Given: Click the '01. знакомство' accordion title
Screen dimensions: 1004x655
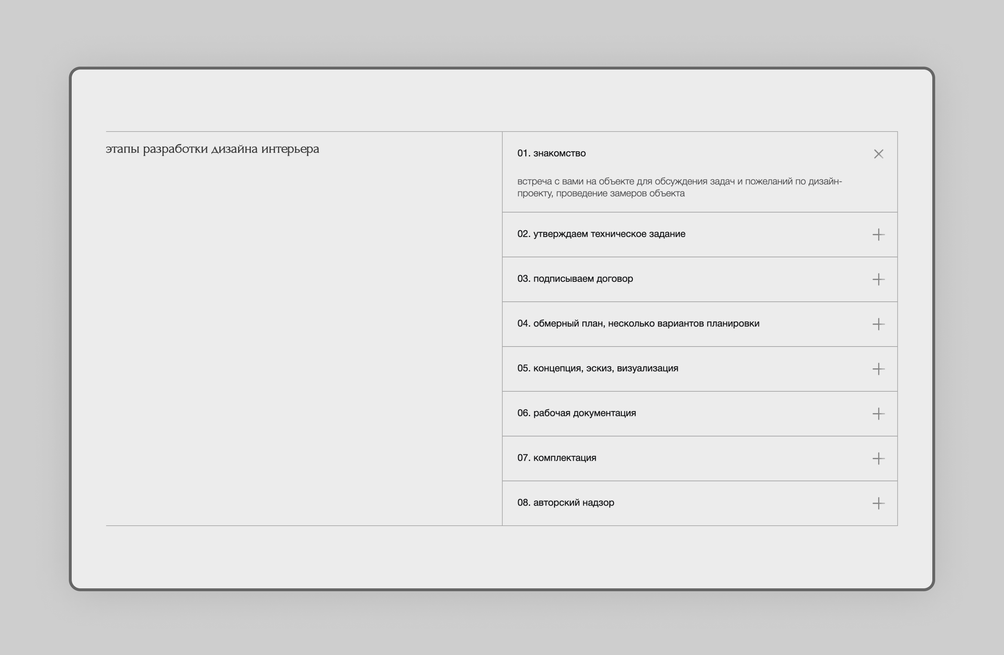Looking at the screenshot, I should click(x=551, y=153).
